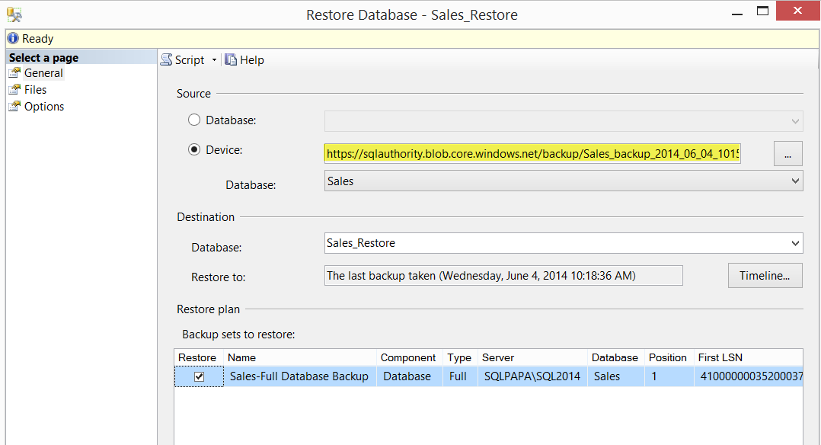Click the ellipsis browse device button
This screenshot has width=821, height=445.
click(x=787, y=154)
